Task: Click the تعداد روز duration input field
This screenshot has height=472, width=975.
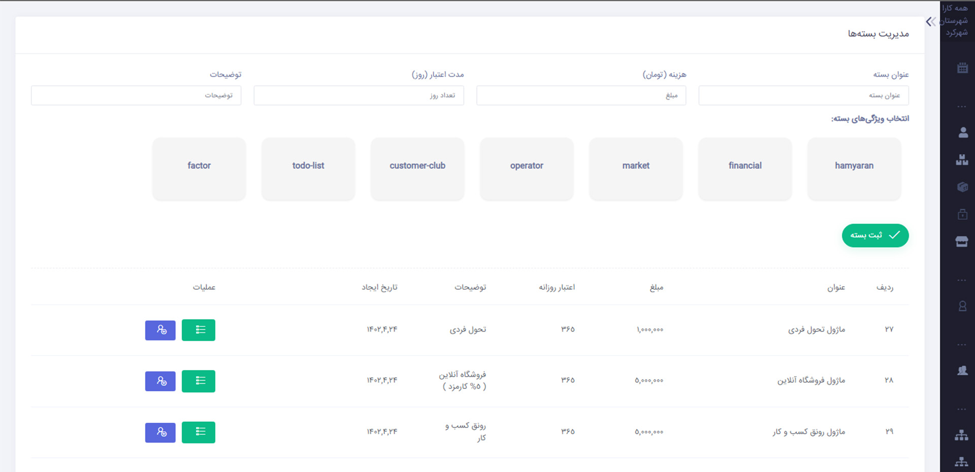Action: (359, 95)
